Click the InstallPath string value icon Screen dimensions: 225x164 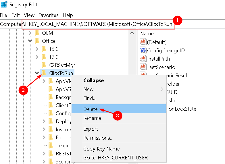[143, 58]
